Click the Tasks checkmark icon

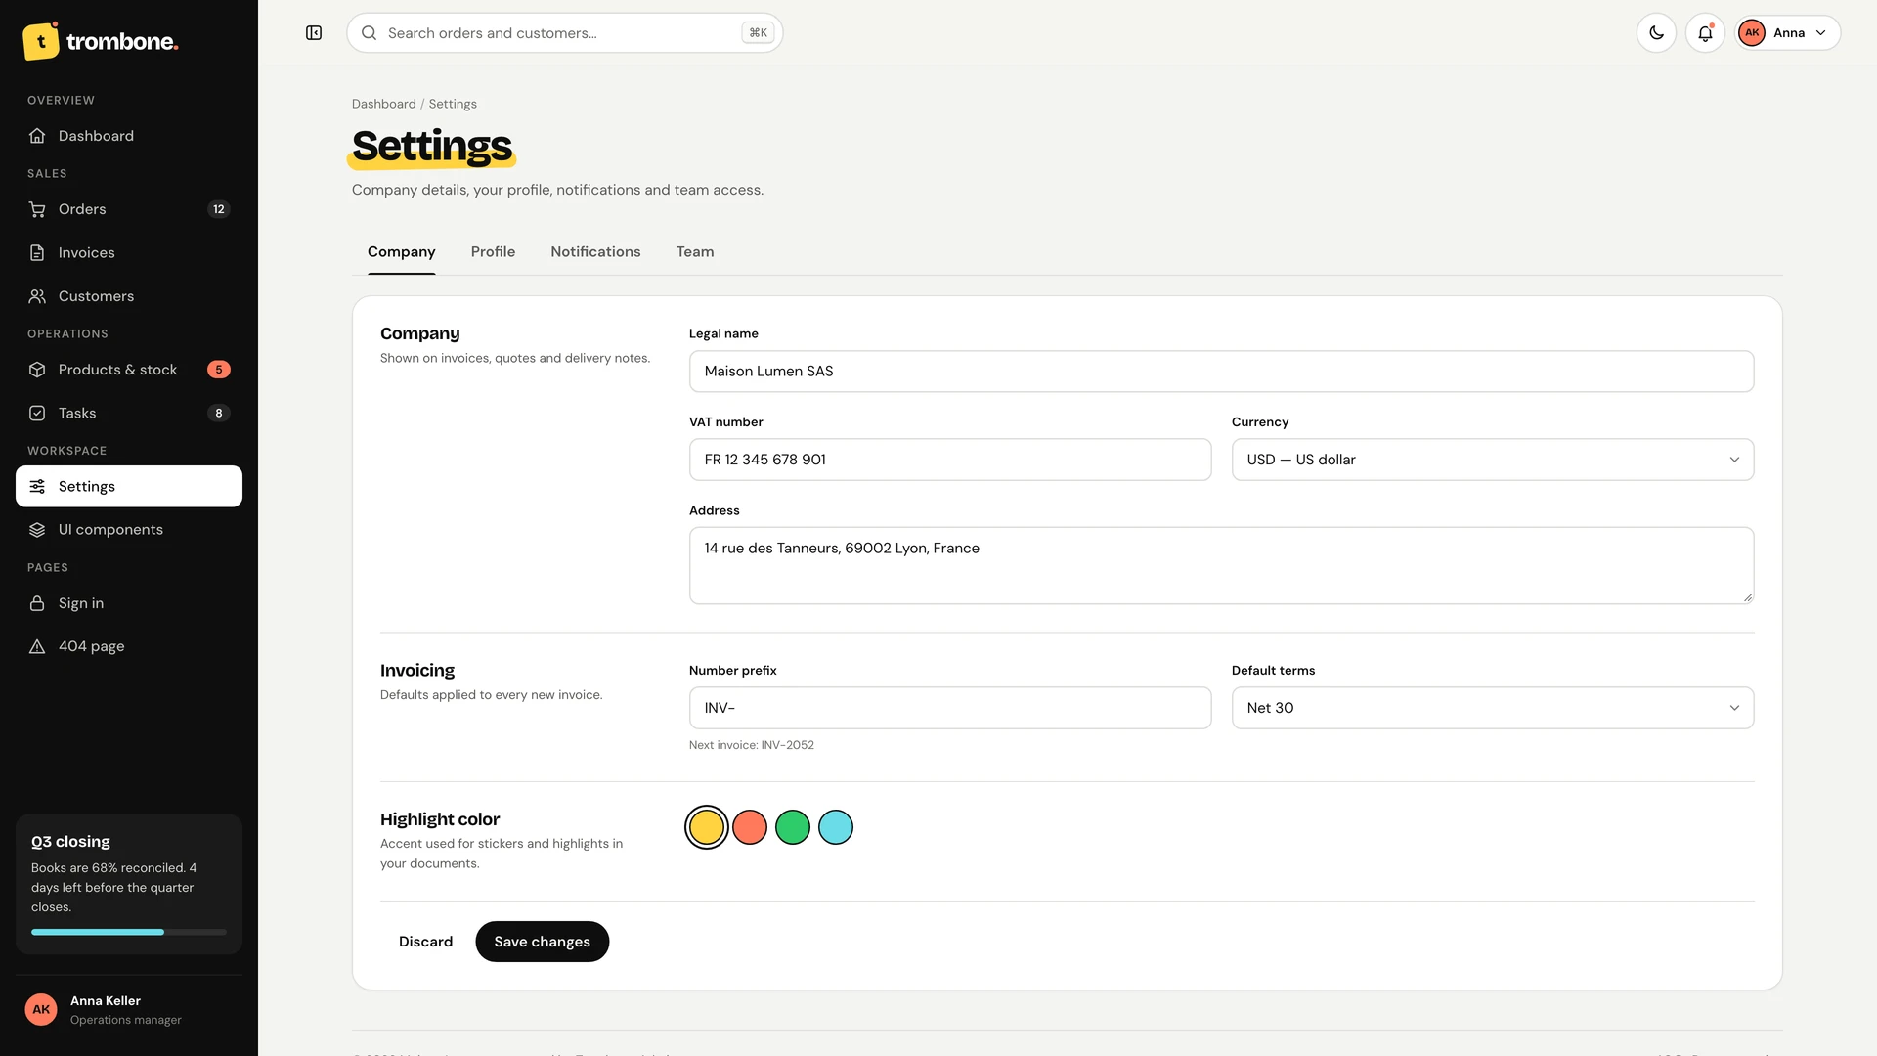37,414
